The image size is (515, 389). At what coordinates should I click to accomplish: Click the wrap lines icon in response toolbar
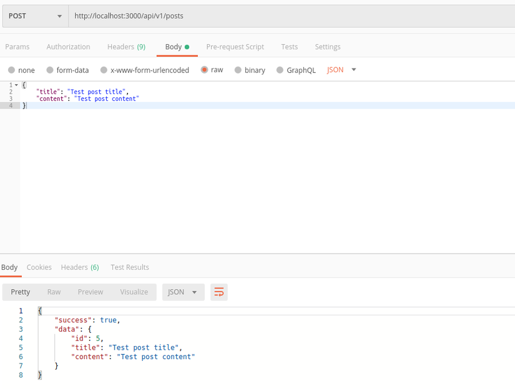tap(218, 292)
